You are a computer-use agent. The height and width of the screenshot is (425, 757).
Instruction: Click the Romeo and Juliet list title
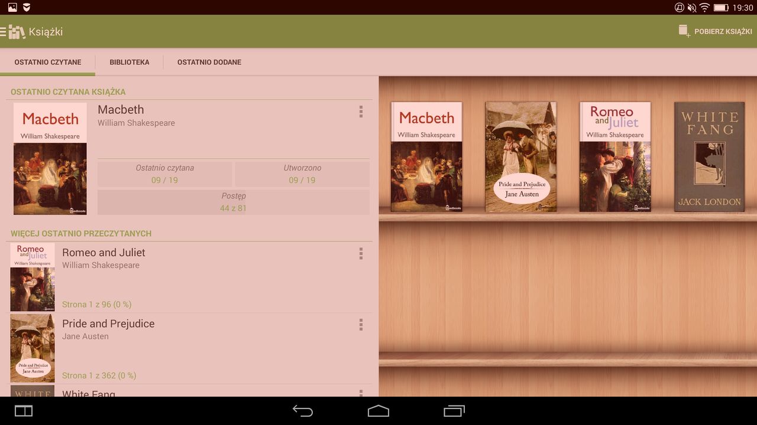click(x=103, y=253)
